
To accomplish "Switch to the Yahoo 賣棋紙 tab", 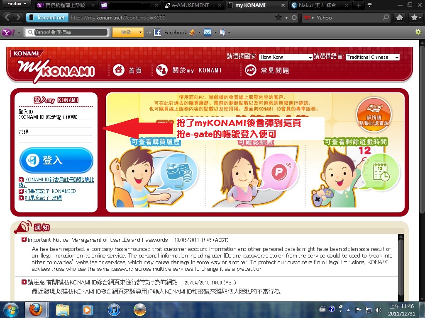I will pyautogui.click(x=66, y=5).
